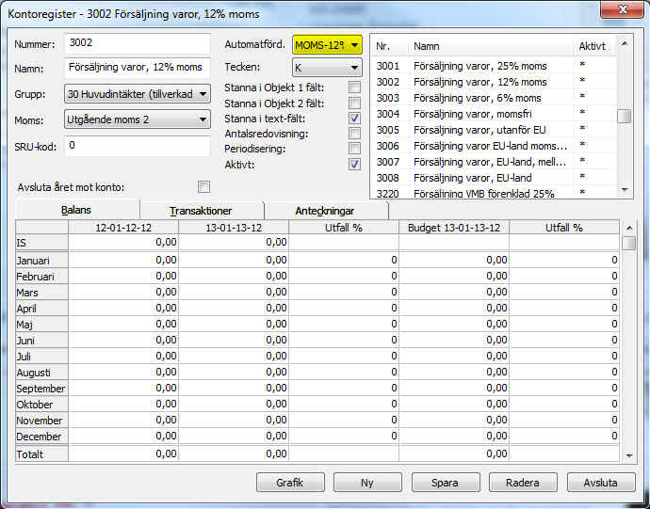Image resolution: width=650 pixels, height=509 pixels.
Task: Click the SRU-kod input field
Action: [x=138, y=146]
